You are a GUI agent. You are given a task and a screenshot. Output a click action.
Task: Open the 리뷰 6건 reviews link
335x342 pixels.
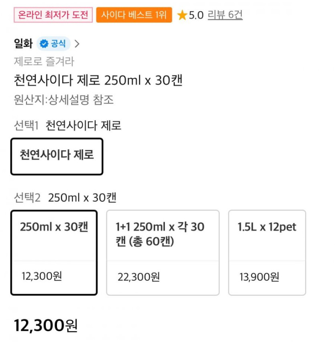tap(225, 16)
